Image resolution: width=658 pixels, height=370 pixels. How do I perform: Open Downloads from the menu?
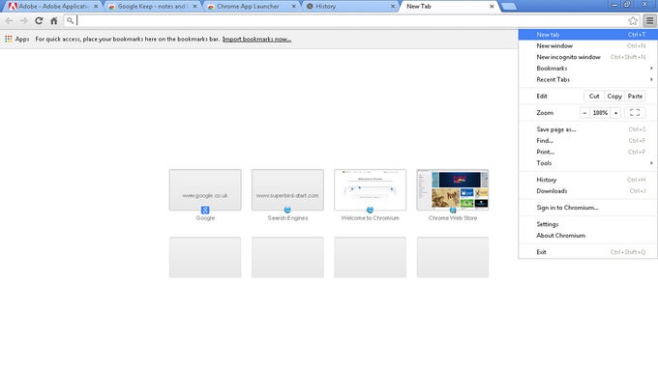point(587,191)
